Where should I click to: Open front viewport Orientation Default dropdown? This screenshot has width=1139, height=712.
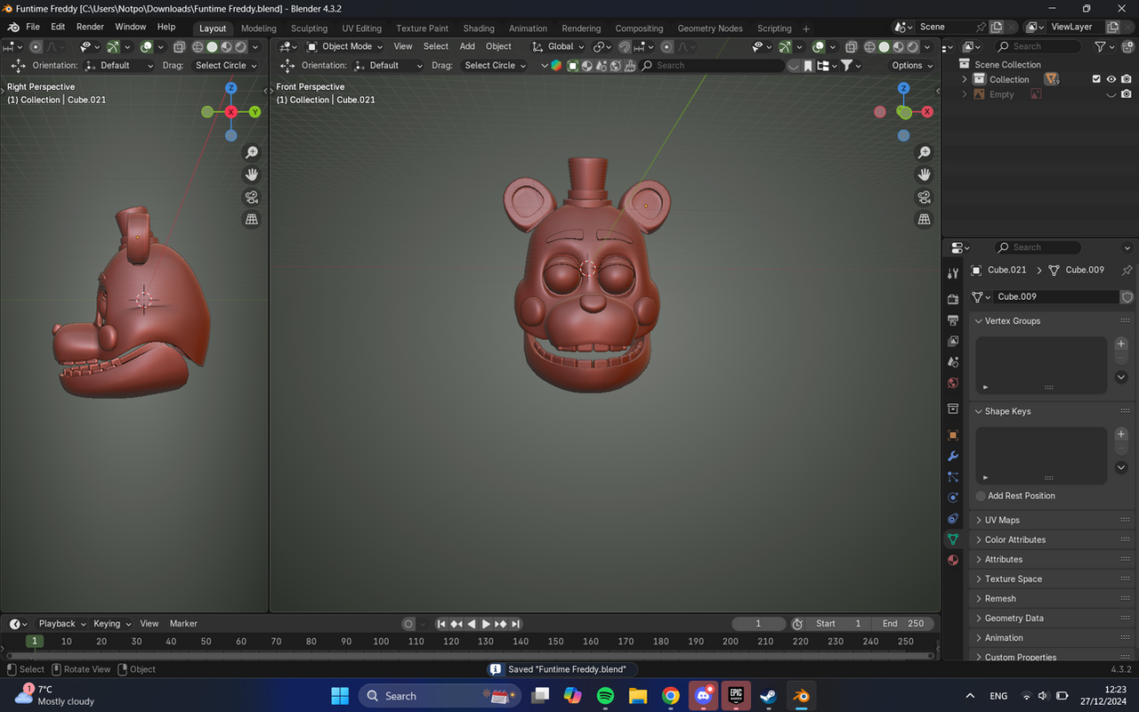coord(389,65)
